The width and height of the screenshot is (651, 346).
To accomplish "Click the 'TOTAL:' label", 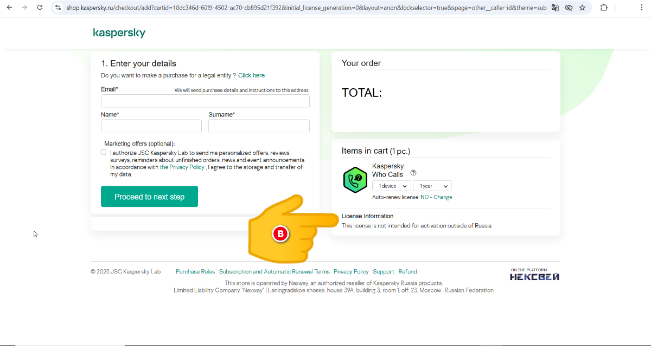I will tap(362, 93).
